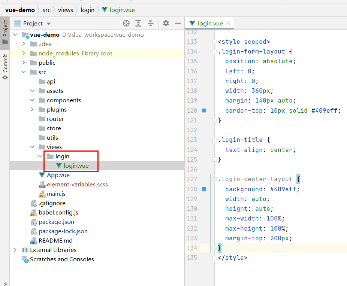Expand External Libraries node
Screen dimensions: 347x286
point(15,250)
